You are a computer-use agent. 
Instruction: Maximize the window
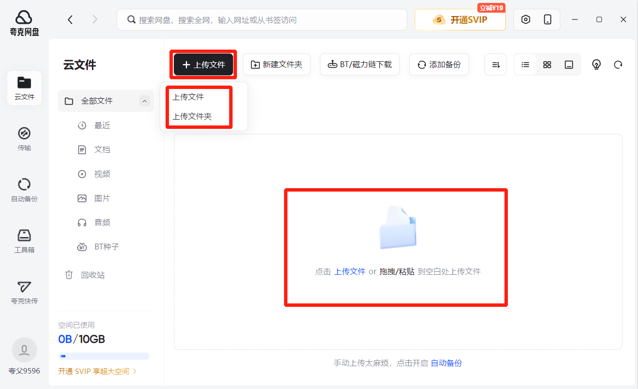[599, 19]
